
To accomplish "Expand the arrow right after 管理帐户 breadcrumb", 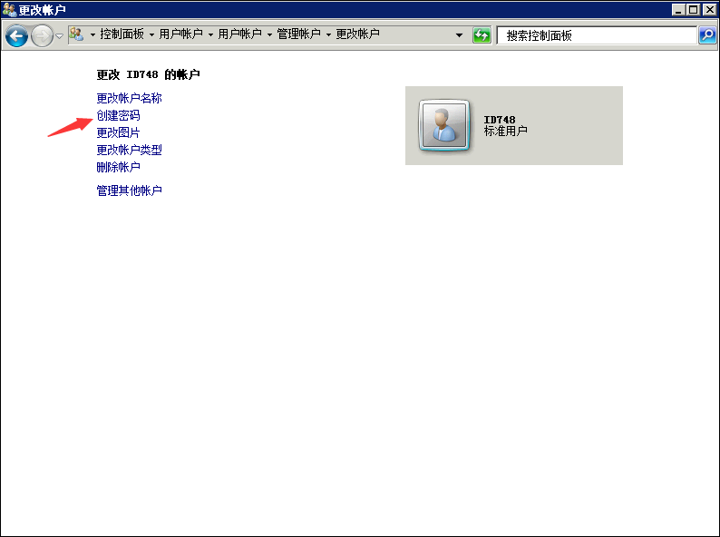I will click(x=328, y=34).
